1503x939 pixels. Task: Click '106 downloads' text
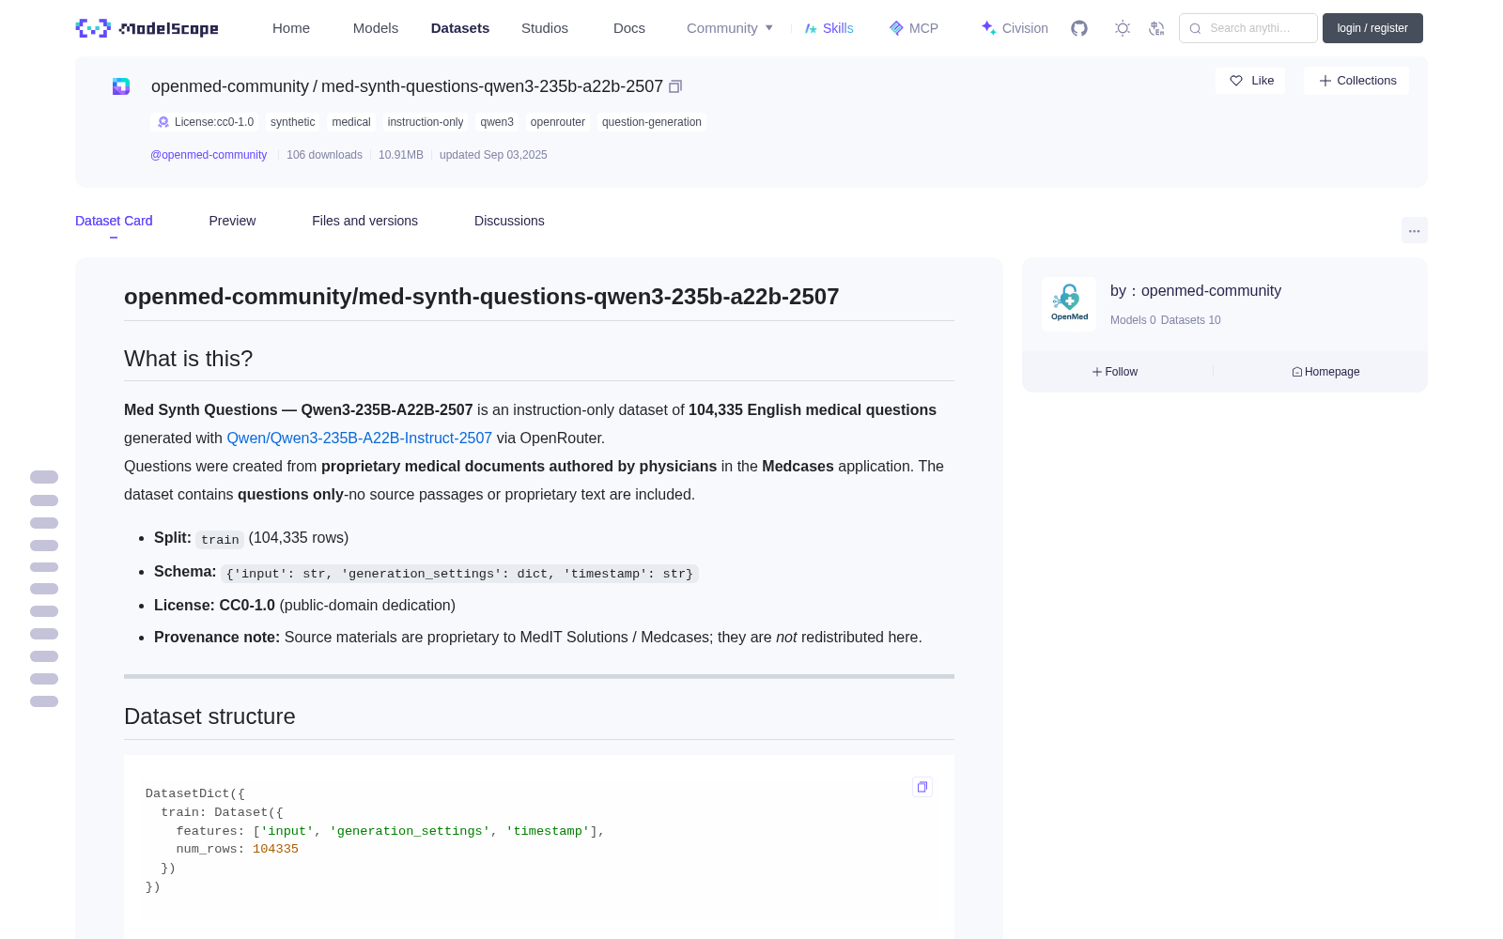324,155
